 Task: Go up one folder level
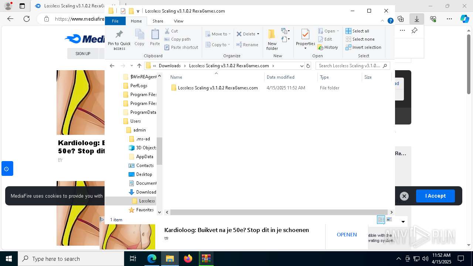click(139, 66)
